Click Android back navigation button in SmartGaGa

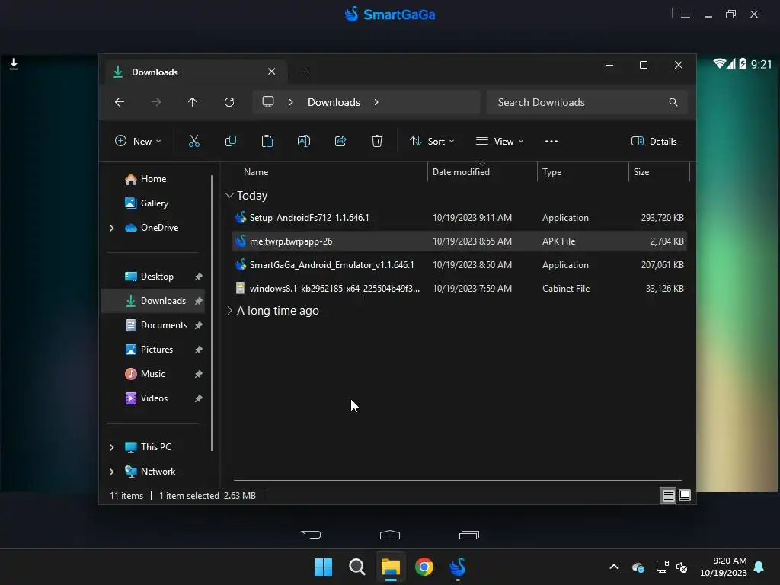point(311,535)
